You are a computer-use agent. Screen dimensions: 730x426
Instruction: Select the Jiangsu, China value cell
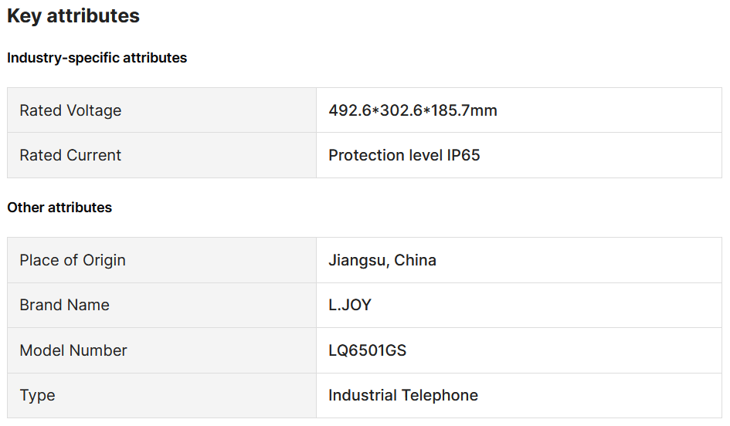[x=519, y=260]
